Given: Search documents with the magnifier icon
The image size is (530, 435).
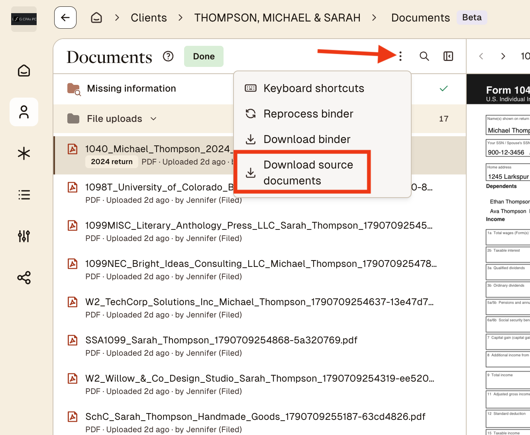Looking at the screenshot, I should [x=424, y=56].
